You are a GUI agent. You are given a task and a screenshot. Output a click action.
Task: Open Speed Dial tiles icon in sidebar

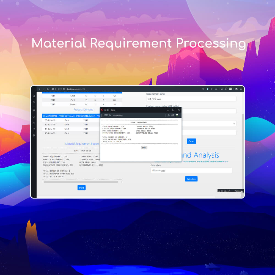point(34,111)
